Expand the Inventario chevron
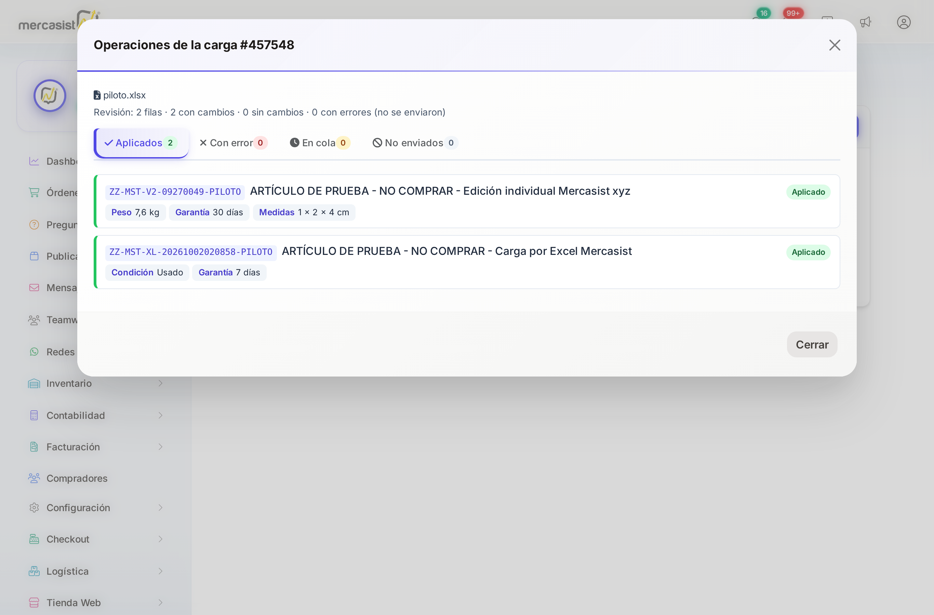 pyautogui.click(x=160, y=383)
